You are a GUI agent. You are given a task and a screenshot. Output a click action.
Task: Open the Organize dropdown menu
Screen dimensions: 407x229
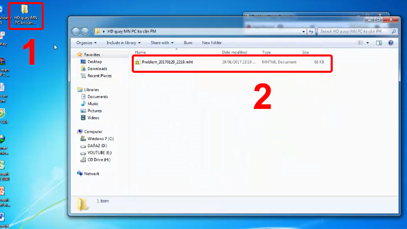click(86, 43)
